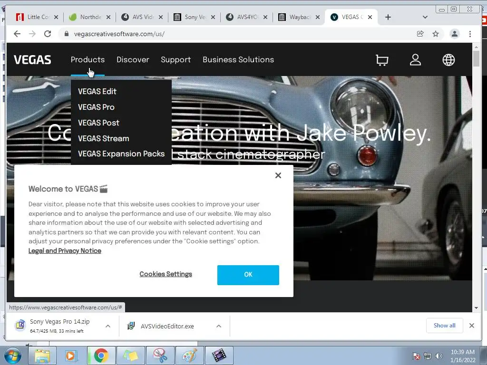This screenshot has width=487, height=365.
Task: Open Legal and Privacy Notice link
Action: [65, 251]
